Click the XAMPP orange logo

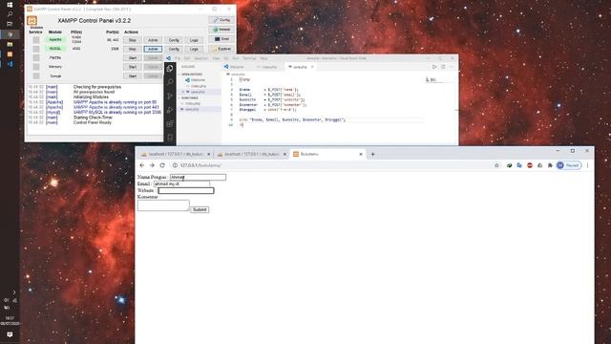click(x=32, y=21)
